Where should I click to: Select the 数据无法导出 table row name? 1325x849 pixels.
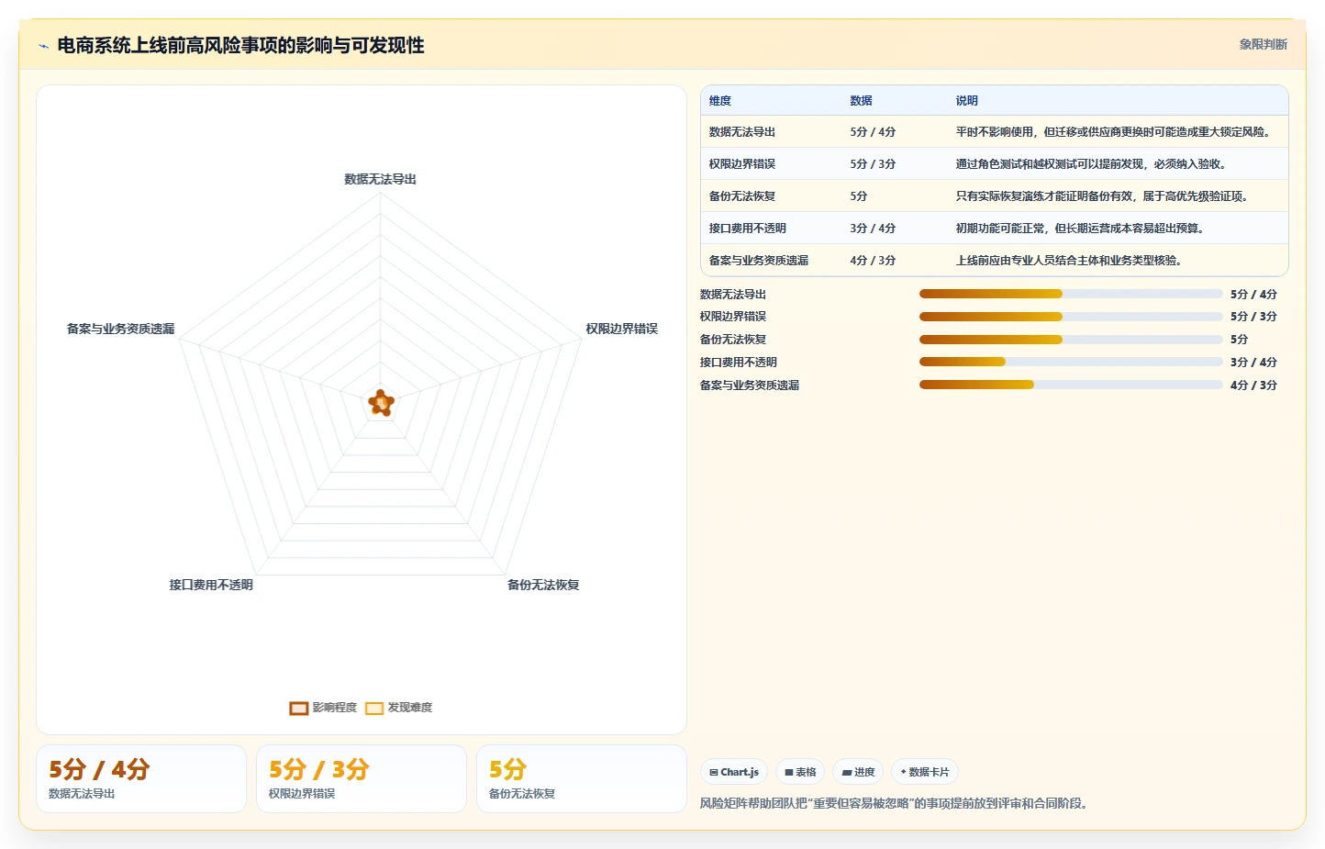click(x=742, y=132)
